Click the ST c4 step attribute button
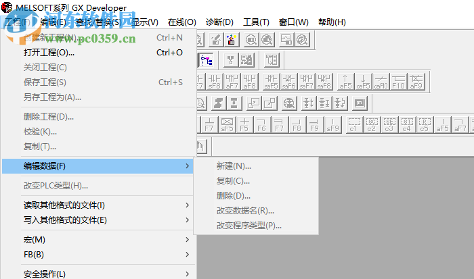 [407, 124]
